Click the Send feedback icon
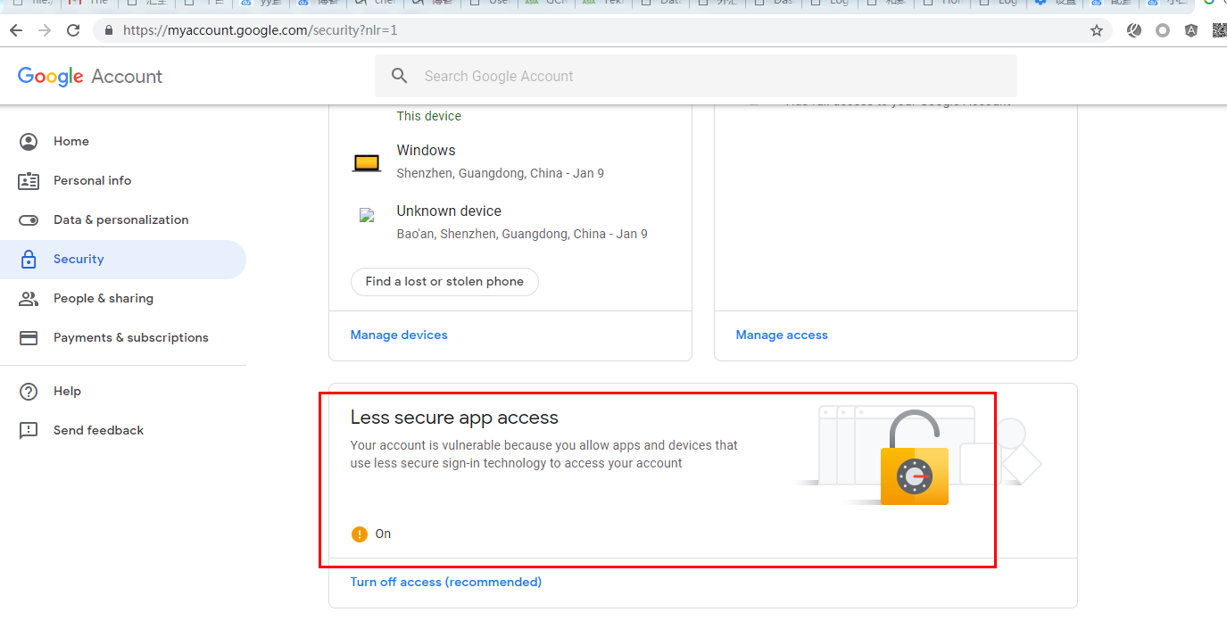Viewport: 1227px width, 629px height. (29, 430)
